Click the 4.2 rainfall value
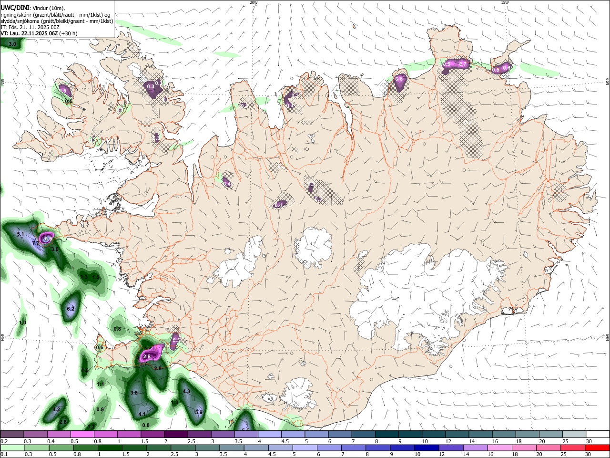 56,409
